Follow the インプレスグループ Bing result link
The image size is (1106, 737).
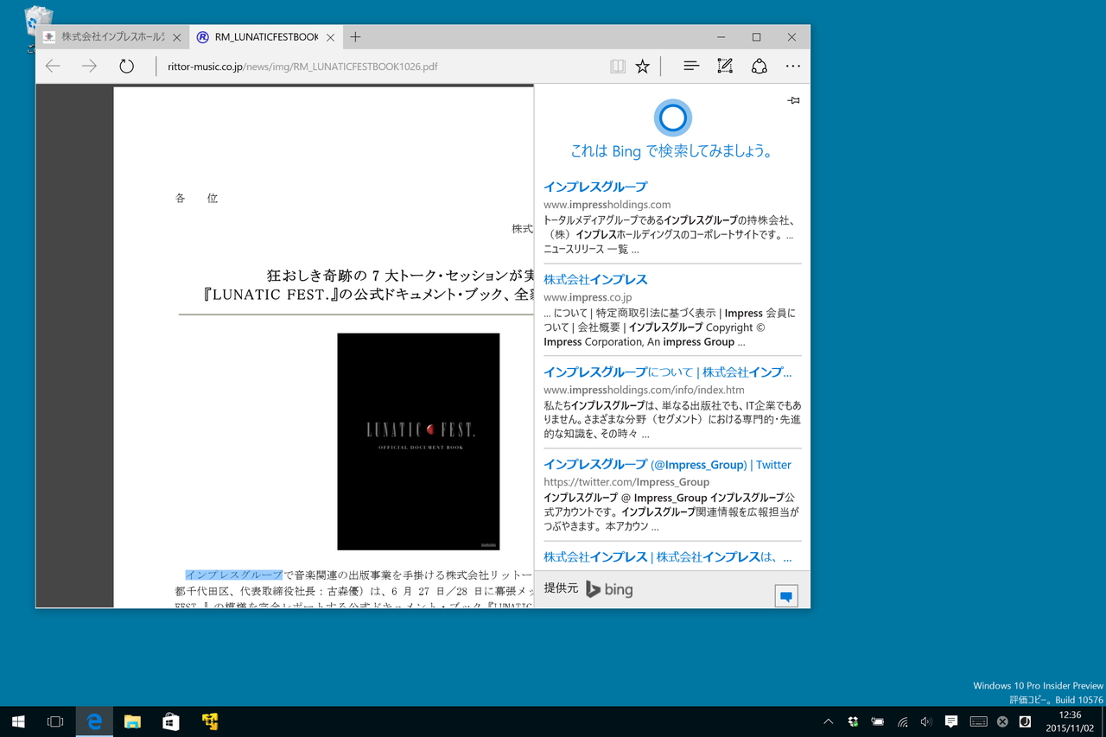coord(594,186)
